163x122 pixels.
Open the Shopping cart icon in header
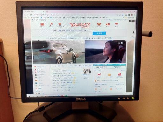tap(60, 24)
